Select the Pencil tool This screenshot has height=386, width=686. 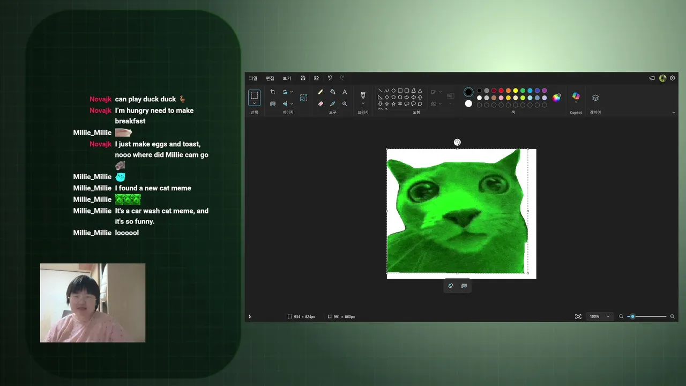[x=320, y=92]
